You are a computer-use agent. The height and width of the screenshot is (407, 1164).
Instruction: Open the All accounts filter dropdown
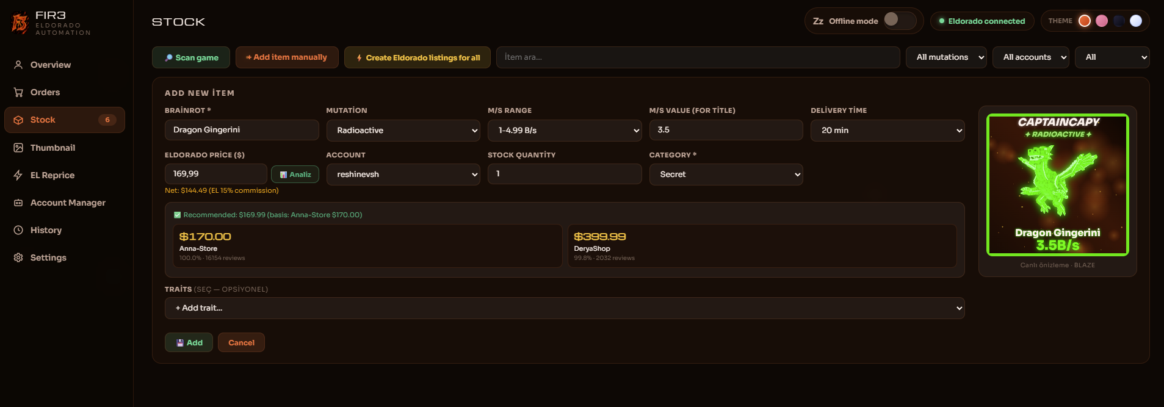pyautogui.click(x=1031, y=57)
